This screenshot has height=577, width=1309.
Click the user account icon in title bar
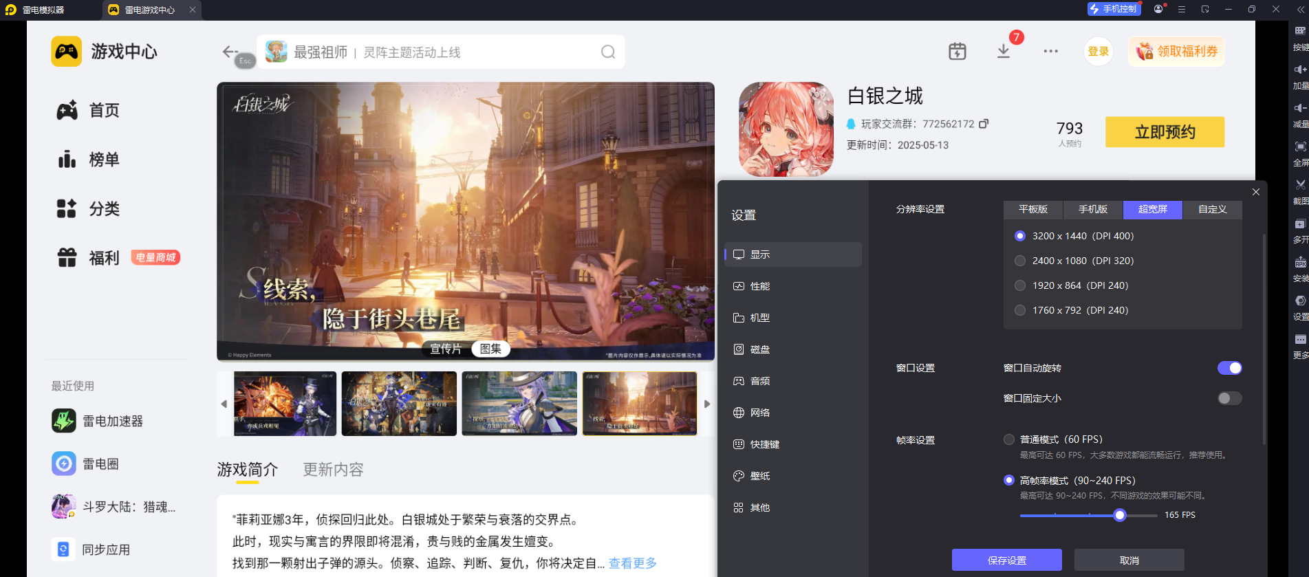point(1158,10)
